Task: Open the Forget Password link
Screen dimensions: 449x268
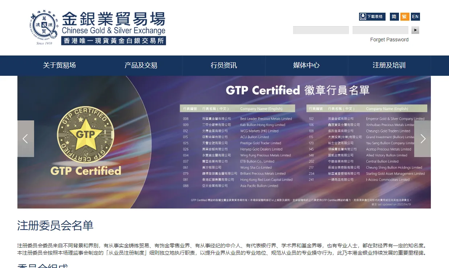Action: tap(389, 40)
